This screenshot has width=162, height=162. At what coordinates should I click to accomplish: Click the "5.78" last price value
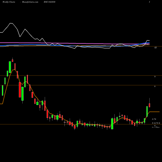(x=154, y=119)
